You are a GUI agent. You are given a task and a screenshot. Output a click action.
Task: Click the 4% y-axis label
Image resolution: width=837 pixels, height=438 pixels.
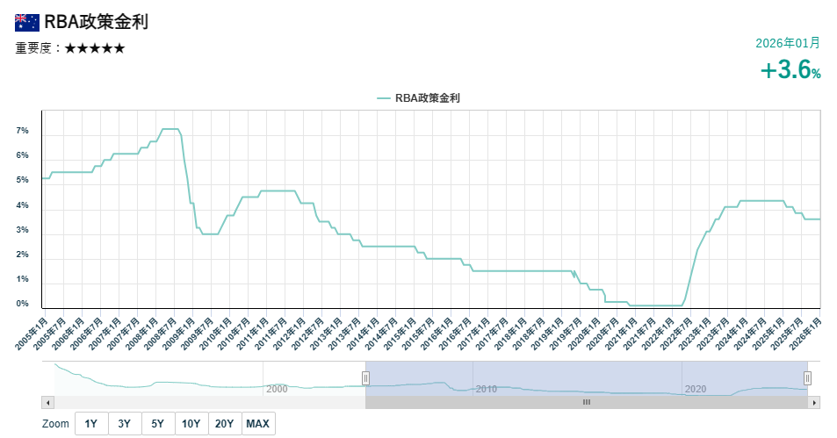point(23,205)
